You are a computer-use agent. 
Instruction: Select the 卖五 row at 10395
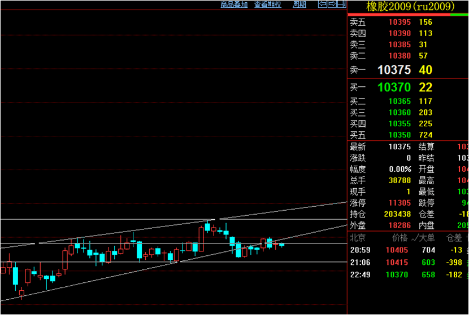click(x=408, y=22)
